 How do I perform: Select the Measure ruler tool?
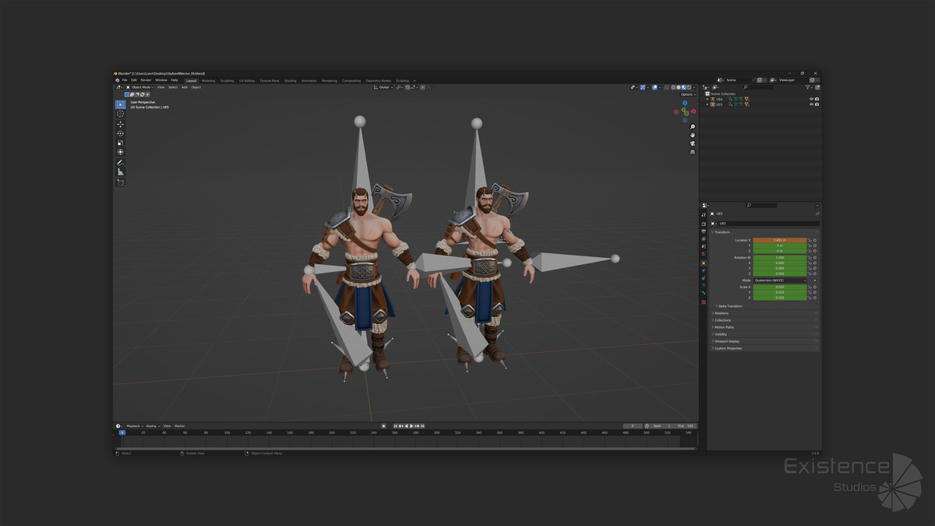pyautogui.click(x=120, y=172)
